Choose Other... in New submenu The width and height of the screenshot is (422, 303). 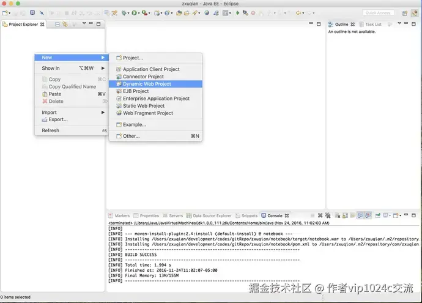pyautogui.click(x=155, y=136)
